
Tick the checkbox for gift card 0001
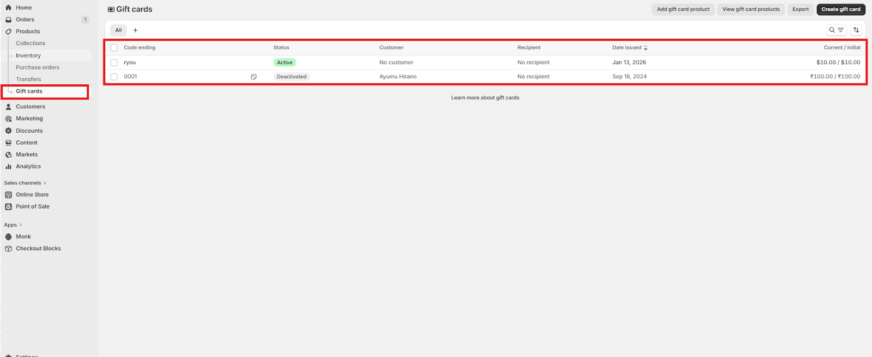pyautogui.click(x=114, y=77)
